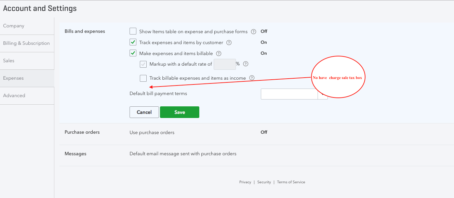Click the markup rate percentage field

tap(225, 64)
